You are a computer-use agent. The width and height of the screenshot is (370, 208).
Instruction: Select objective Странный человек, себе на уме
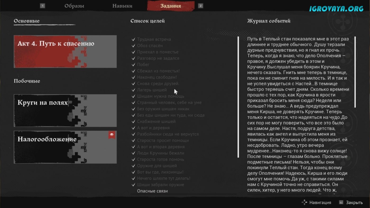(169, 102)
